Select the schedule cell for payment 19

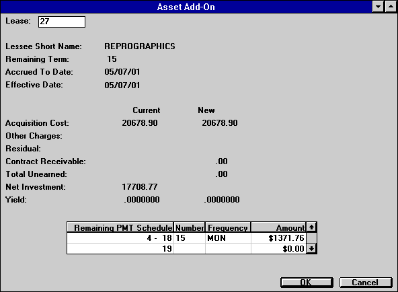pyautogui.click(x=120, y=248)
